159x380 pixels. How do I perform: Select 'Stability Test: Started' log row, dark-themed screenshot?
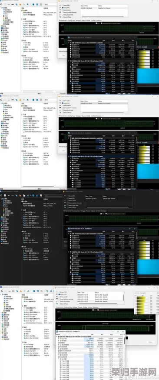(x=108, y=198)
